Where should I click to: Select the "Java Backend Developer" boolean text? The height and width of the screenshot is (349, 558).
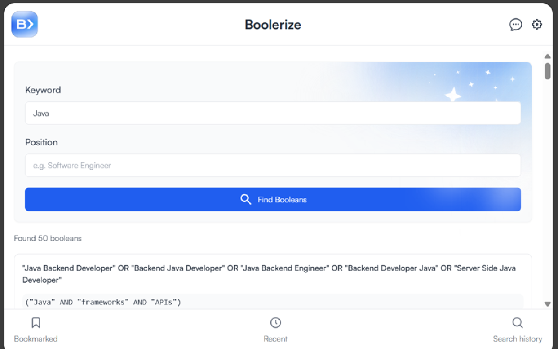tap(269, 274)
